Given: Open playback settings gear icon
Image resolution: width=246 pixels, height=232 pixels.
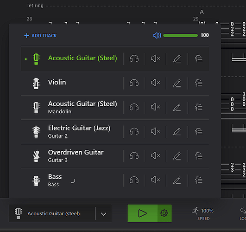Looking at the screenshot, I should click(164, 213).
